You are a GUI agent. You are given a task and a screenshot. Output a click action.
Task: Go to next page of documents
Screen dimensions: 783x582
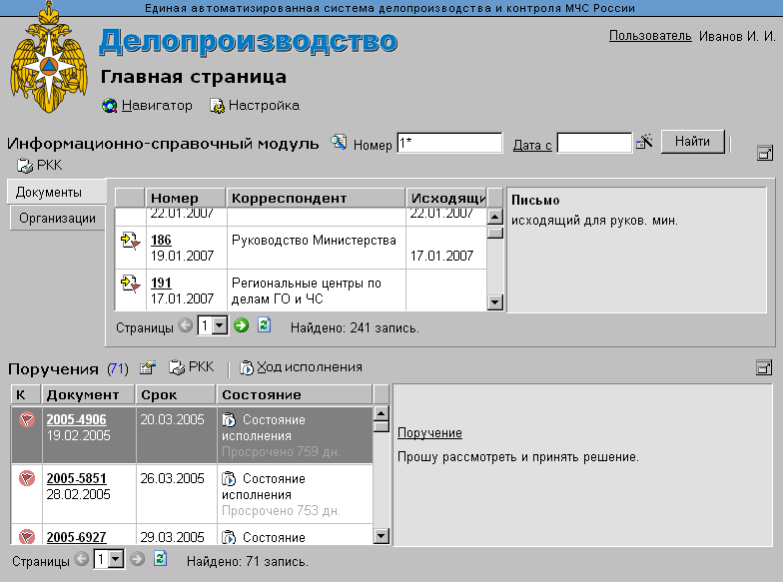(x=242, y=325)
